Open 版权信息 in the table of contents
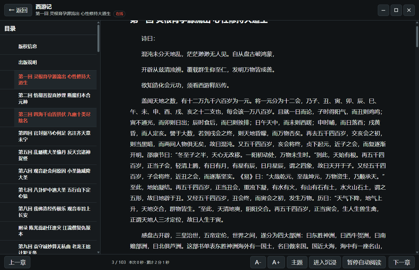This screenshot has width=419, height=270. coord(55,46)
